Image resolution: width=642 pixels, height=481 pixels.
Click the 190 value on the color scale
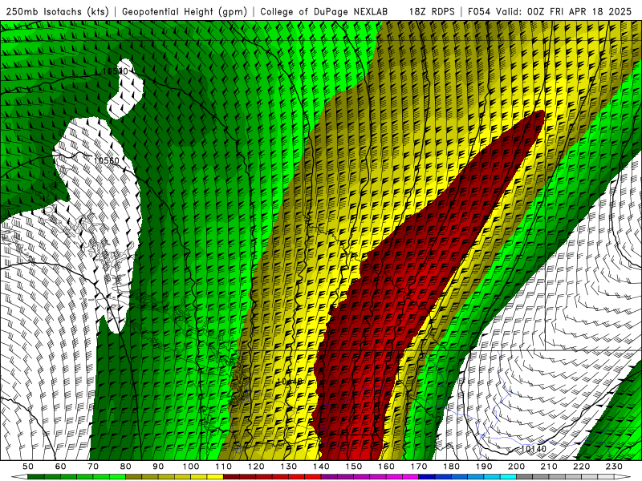[x=484, y=467]
